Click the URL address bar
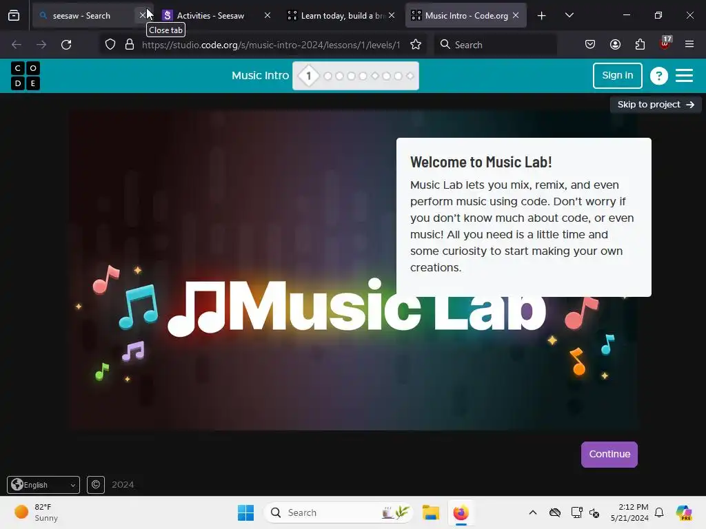 point(270,45)
